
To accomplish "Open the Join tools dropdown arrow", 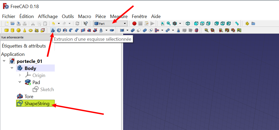I will tap(162, 30).
